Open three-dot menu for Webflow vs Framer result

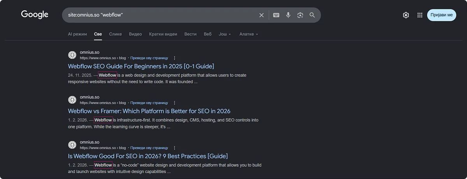(x=174, y=103)
